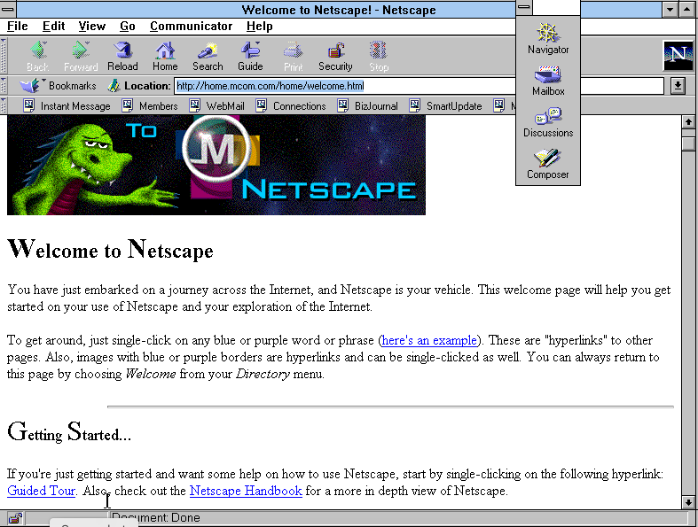This screenshot has width=698, height=527.
Task: Click the page location proxy icon
Action: coord(114,85)
